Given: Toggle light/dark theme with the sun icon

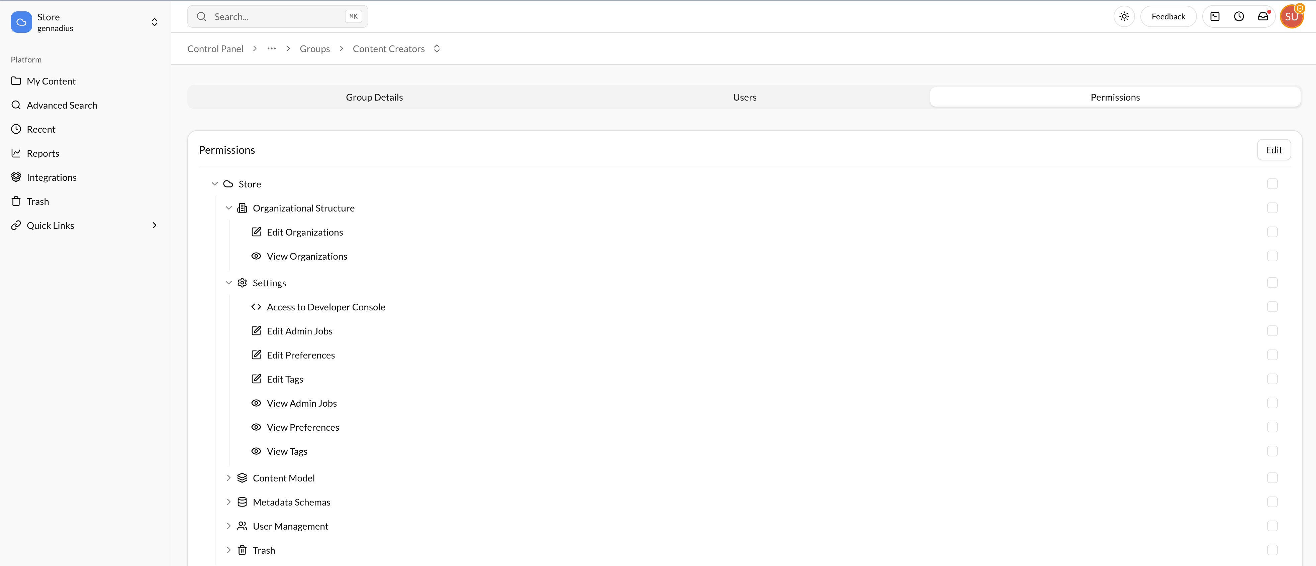Looking at the screenshot, I should click(1124, 16).
